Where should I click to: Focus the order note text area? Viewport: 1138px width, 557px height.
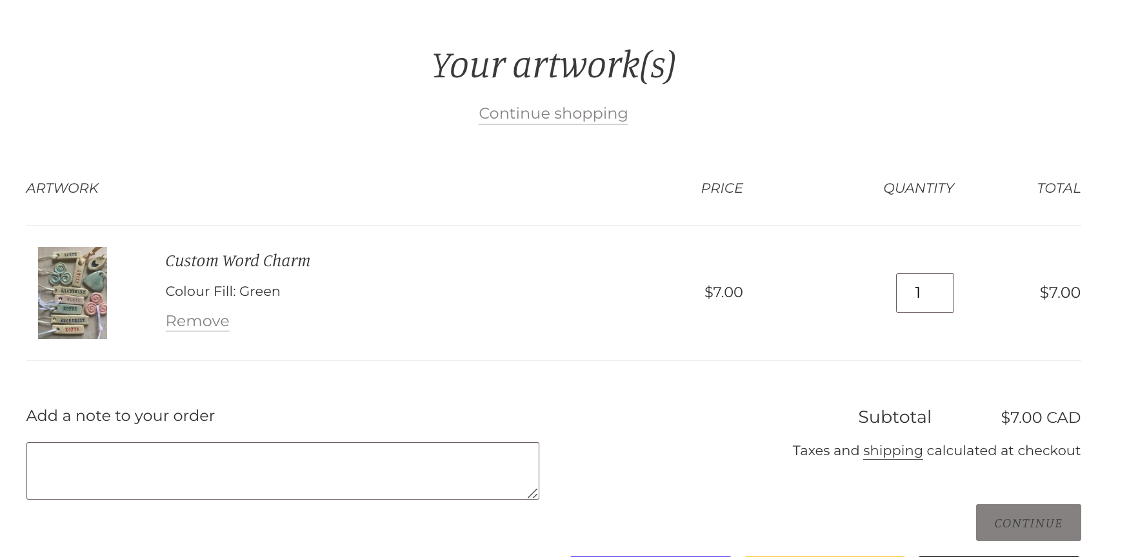point(282,471)
